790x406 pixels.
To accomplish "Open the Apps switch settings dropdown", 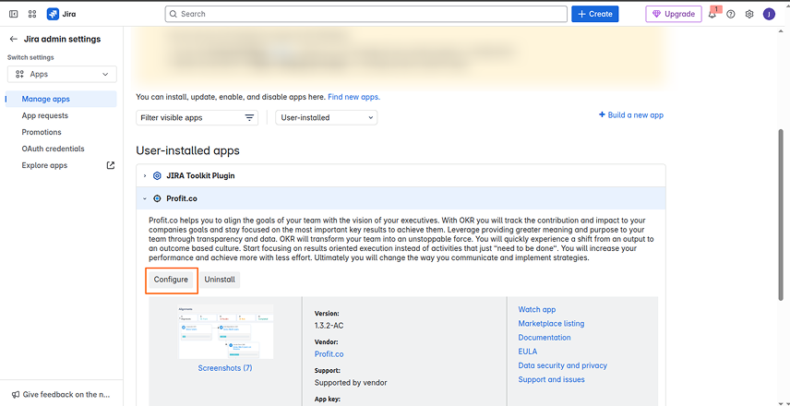I will (62, 74).
